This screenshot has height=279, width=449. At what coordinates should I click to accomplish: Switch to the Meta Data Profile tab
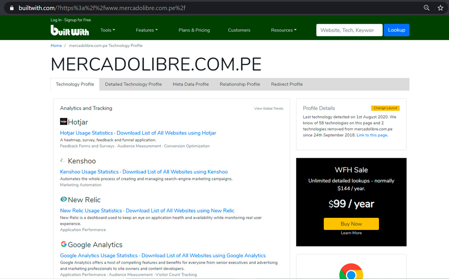[x=191, y=84]
